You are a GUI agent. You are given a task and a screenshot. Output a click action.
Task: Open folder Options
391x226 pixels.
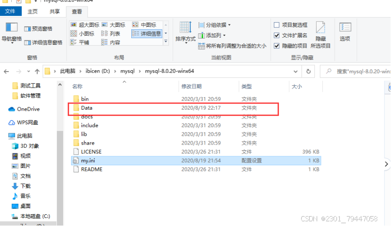pos(345,32)
